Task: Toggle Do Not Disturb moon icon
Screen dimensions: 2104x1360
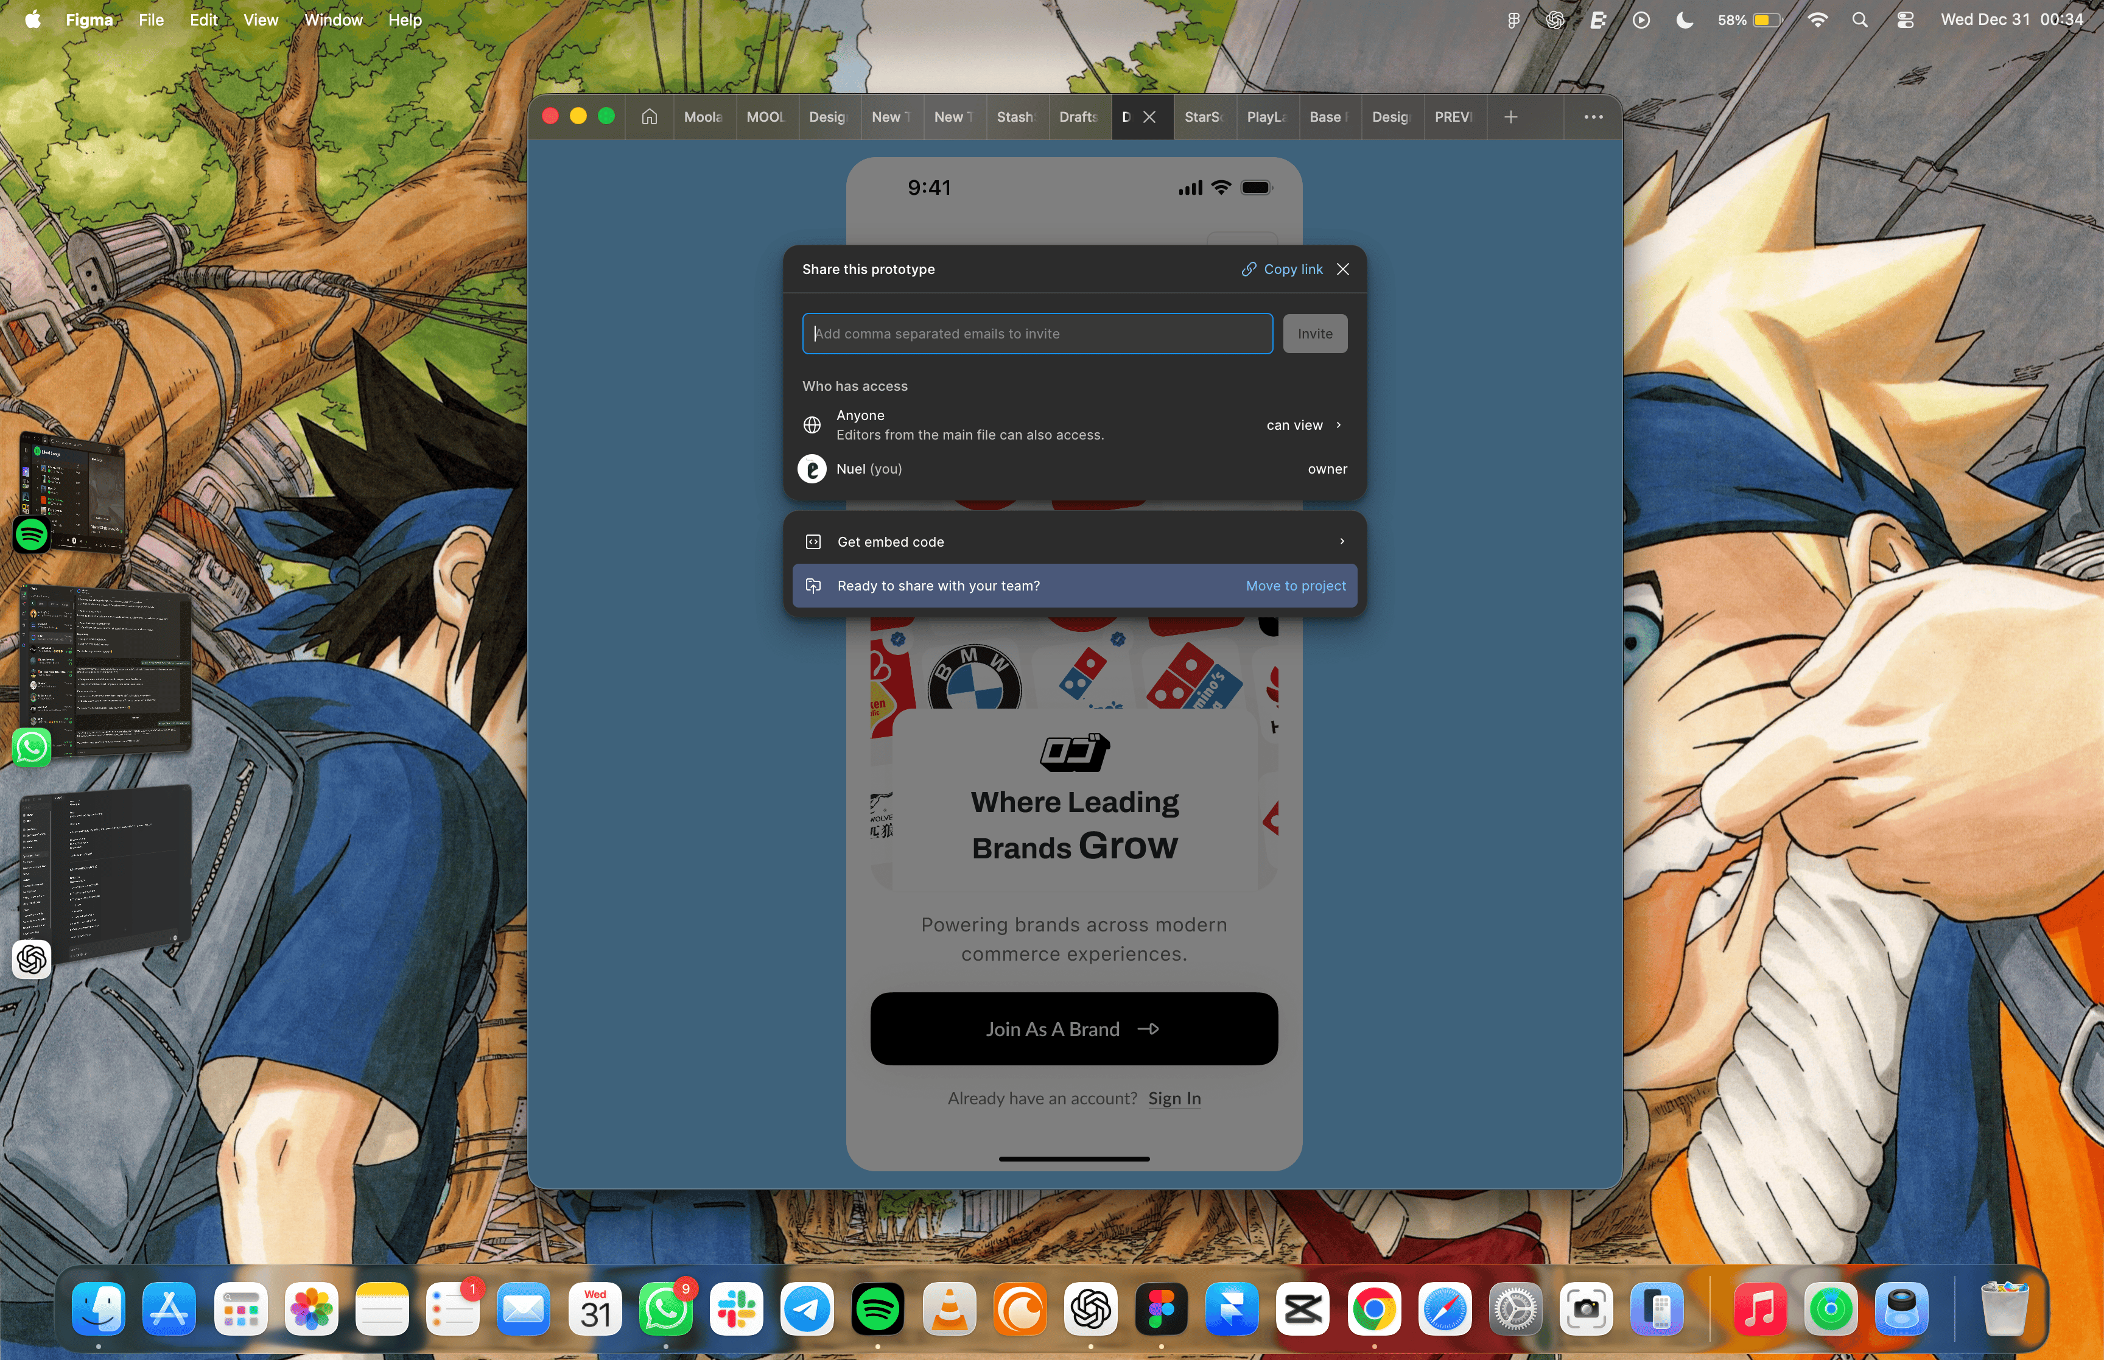Action: point(1685,19)
